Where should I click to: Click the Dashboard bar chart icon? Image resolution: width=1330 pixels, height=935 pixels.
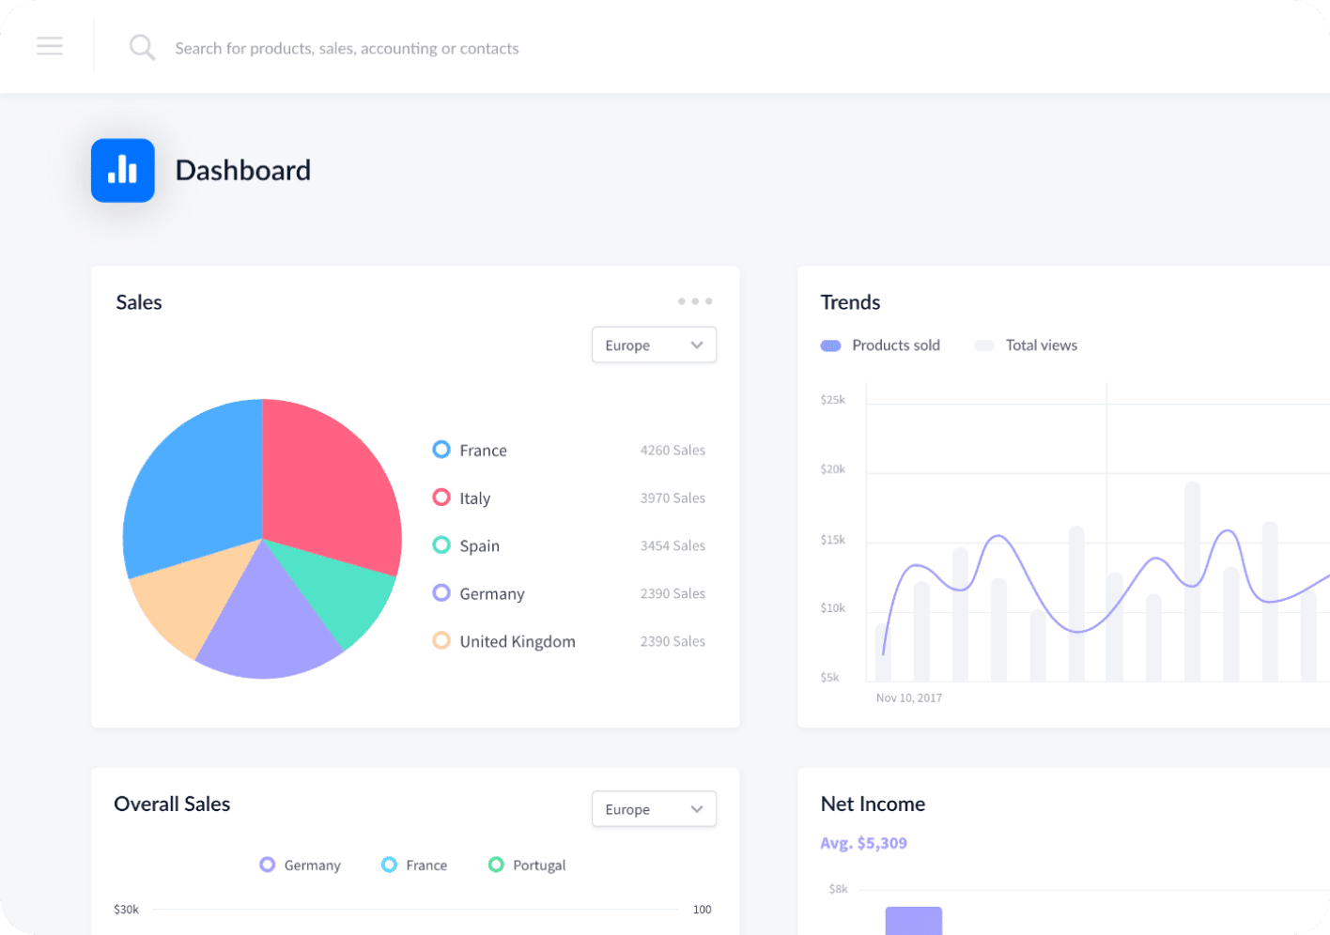pos(122,170)
